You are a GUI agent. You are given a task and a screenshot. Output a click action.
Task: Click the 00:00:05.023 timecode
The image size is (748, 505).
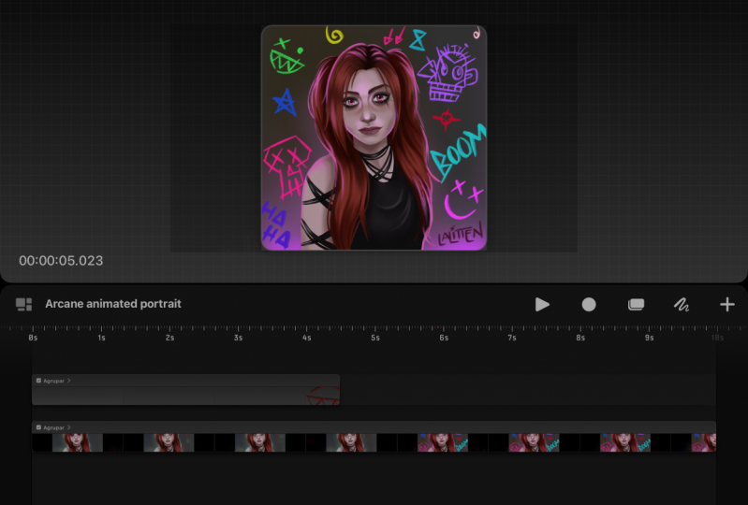point(61,261)
